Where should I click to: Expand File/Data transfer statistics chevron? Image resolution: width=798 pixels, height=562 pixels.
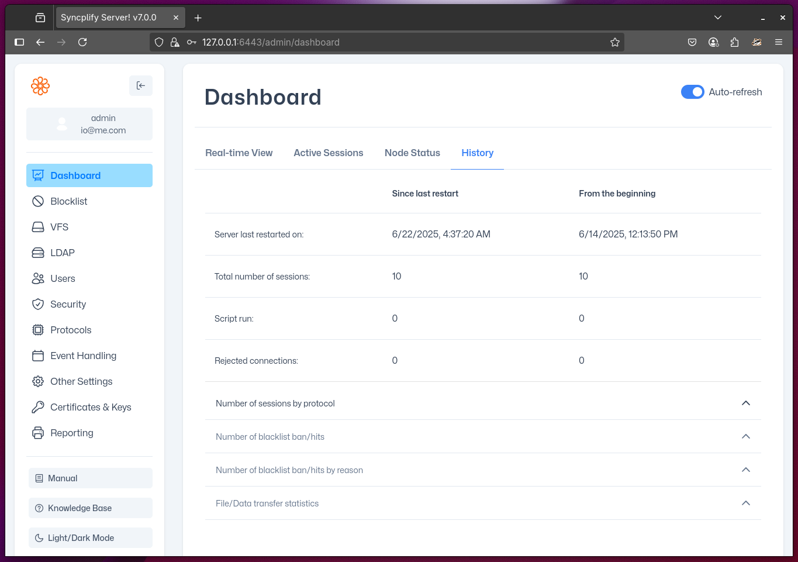click(x=745, y=503)
